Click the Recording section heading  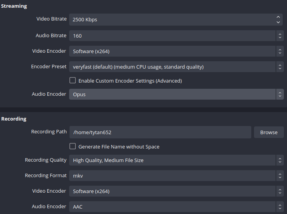14,119
